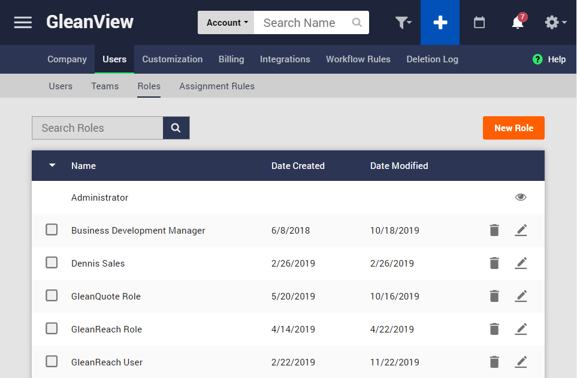Screen dimensions: 577x378
Task: Click into the Search Roles field
Action: 98,128
